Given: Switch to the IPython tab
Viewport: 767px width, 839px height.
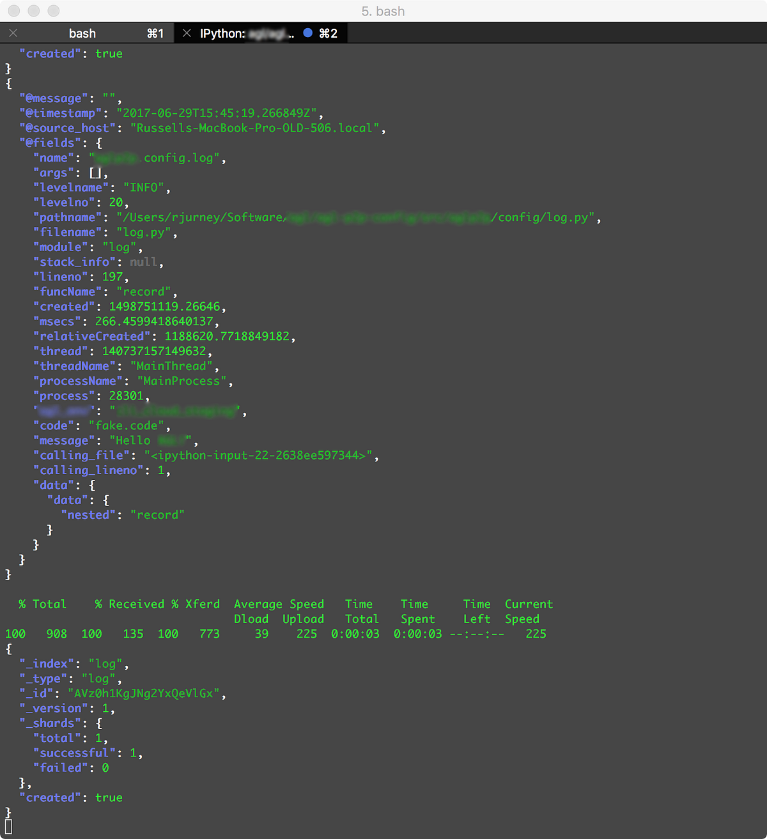Looking at the screenshot, I should coord(243,33).
